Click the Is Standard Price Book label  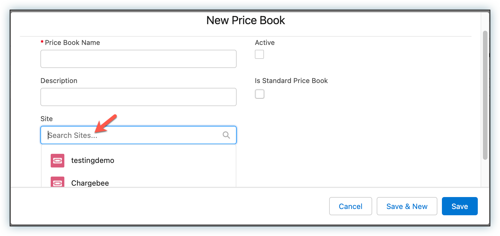(x=291, y=81)
